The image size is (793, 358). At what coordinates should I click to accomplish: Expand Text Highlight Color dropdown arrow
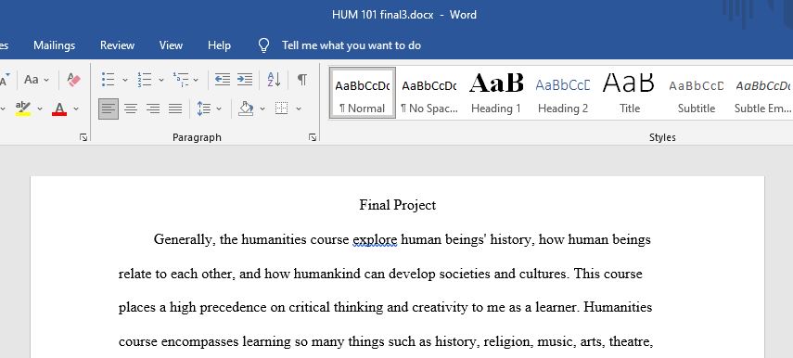(x=40, y=109)
